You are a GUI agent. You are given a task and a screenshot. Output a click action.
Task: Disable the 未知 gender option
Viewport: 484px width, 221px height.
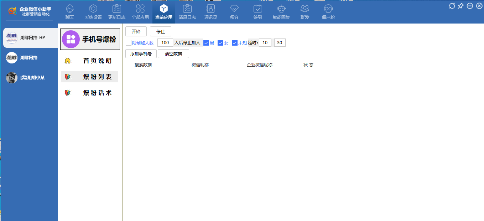pos(235,42)
